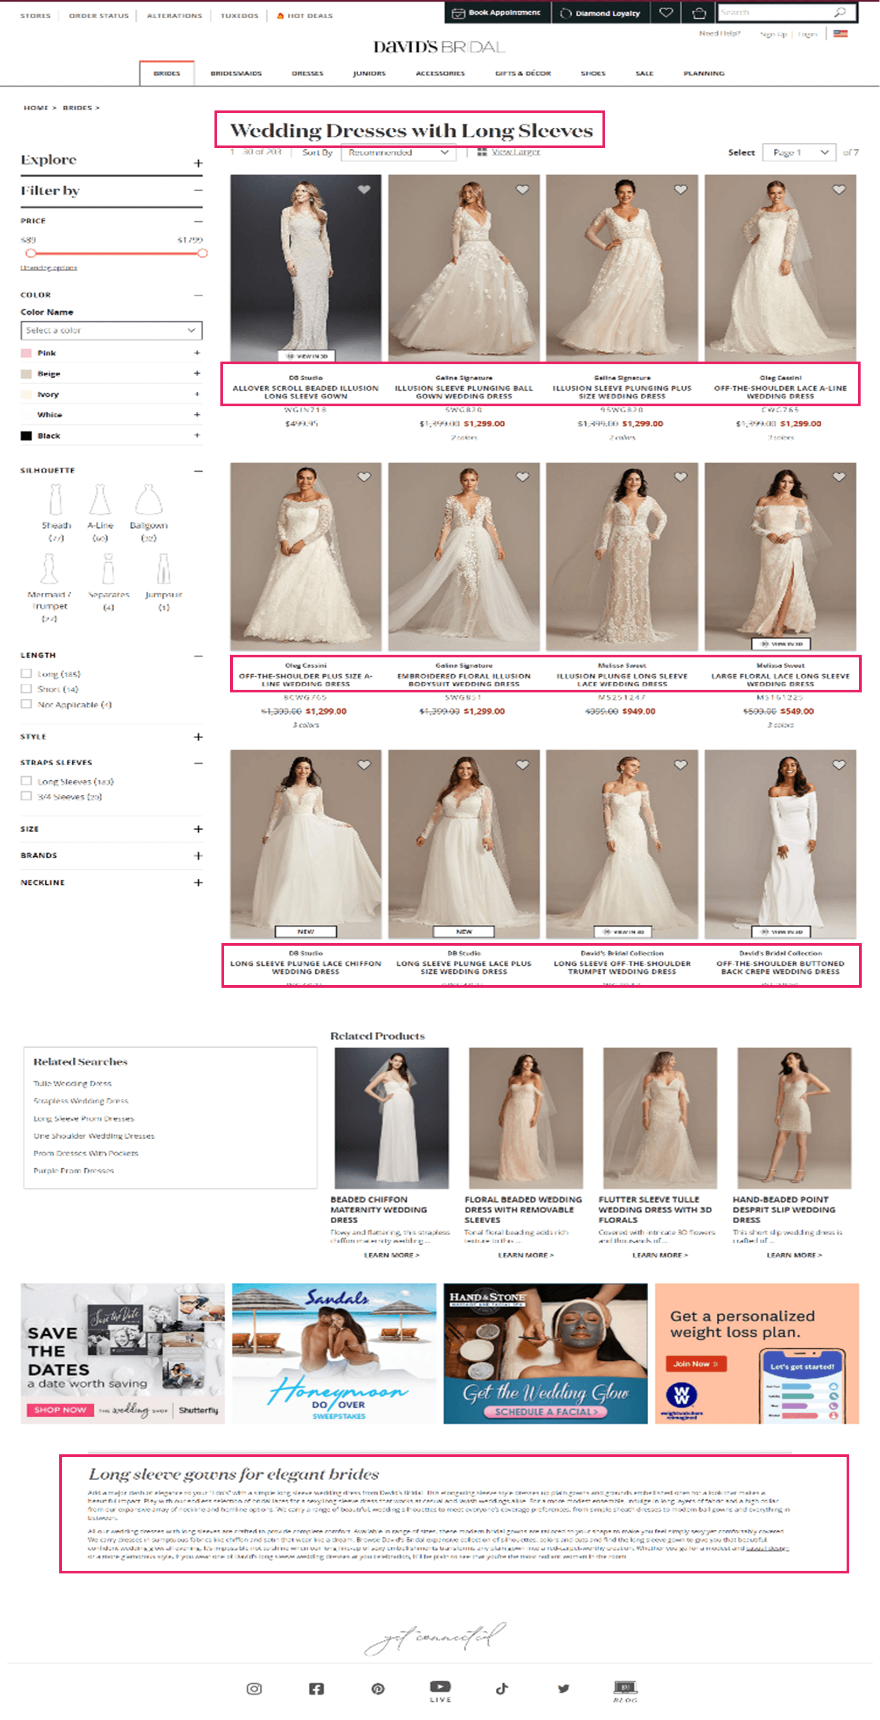880x1720 pixels.
Task: Open the Sort By Recommended dropdown
Action: [x=398, y=153]
